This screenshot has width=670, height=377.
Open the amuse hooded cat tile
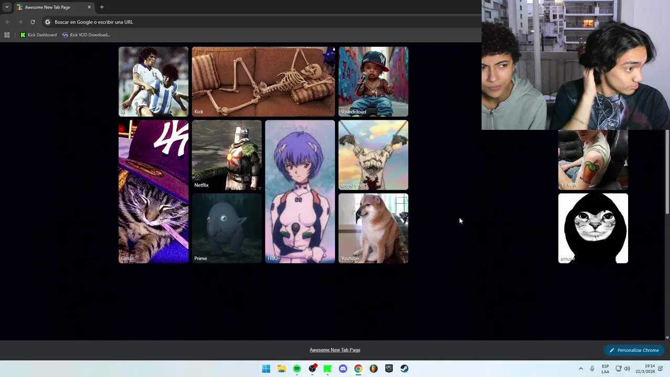[593, 228]
